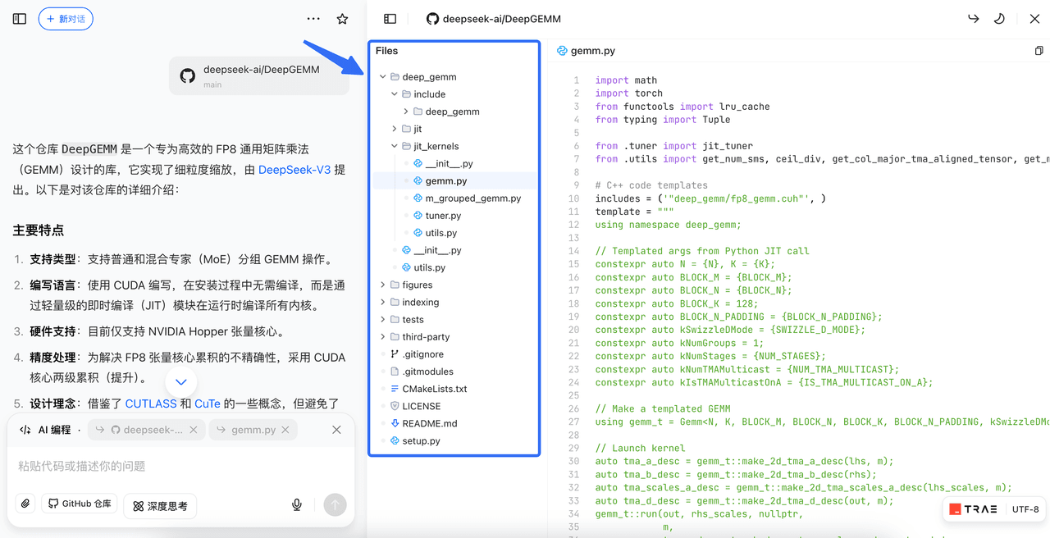Open README.md file

coord(429,423)
